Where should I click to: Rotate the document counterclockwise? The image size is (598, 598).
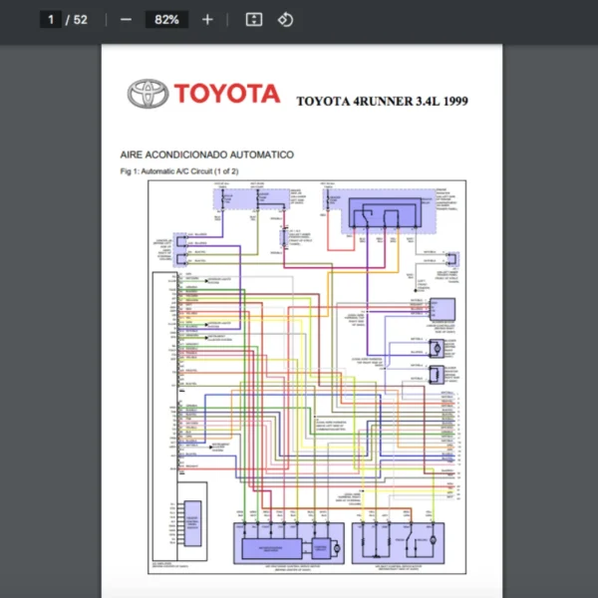tap(285, 20)
